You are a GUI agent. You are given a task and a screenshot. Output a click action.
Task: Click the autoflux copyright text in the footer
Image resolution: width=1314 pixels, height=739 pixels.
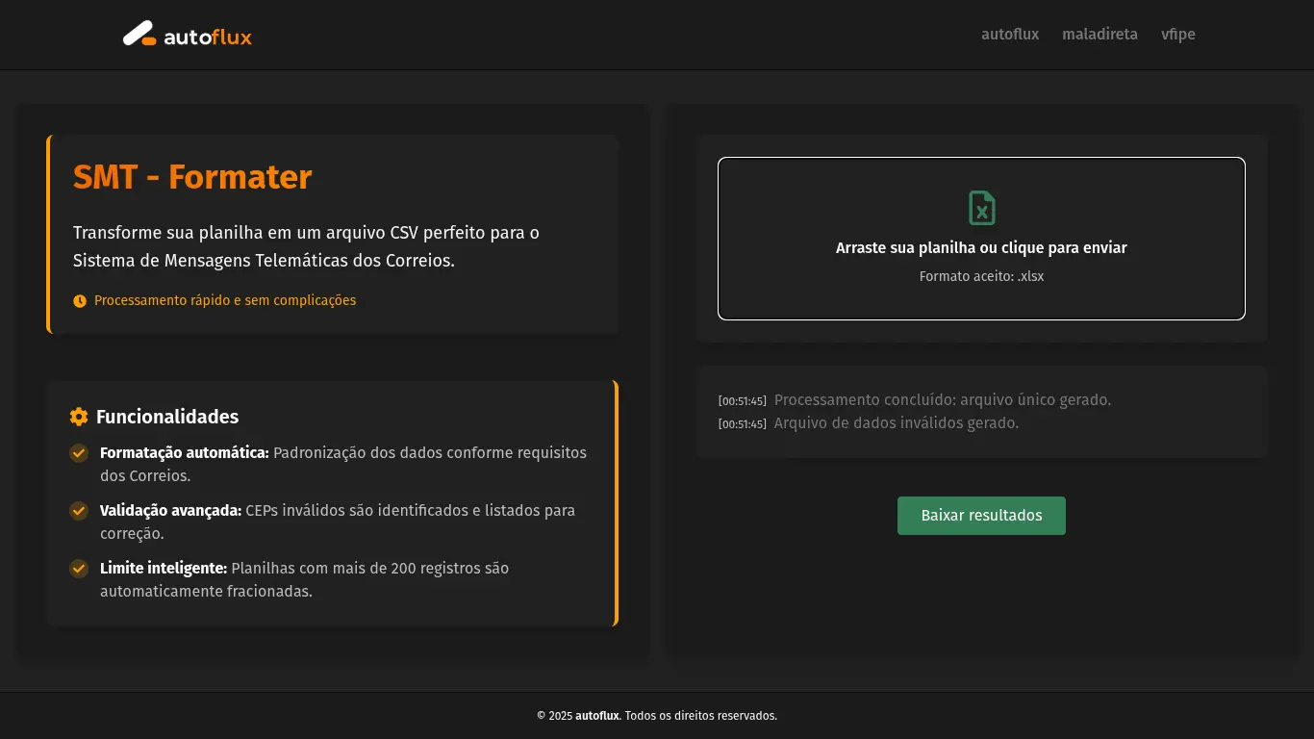(596, 716)
